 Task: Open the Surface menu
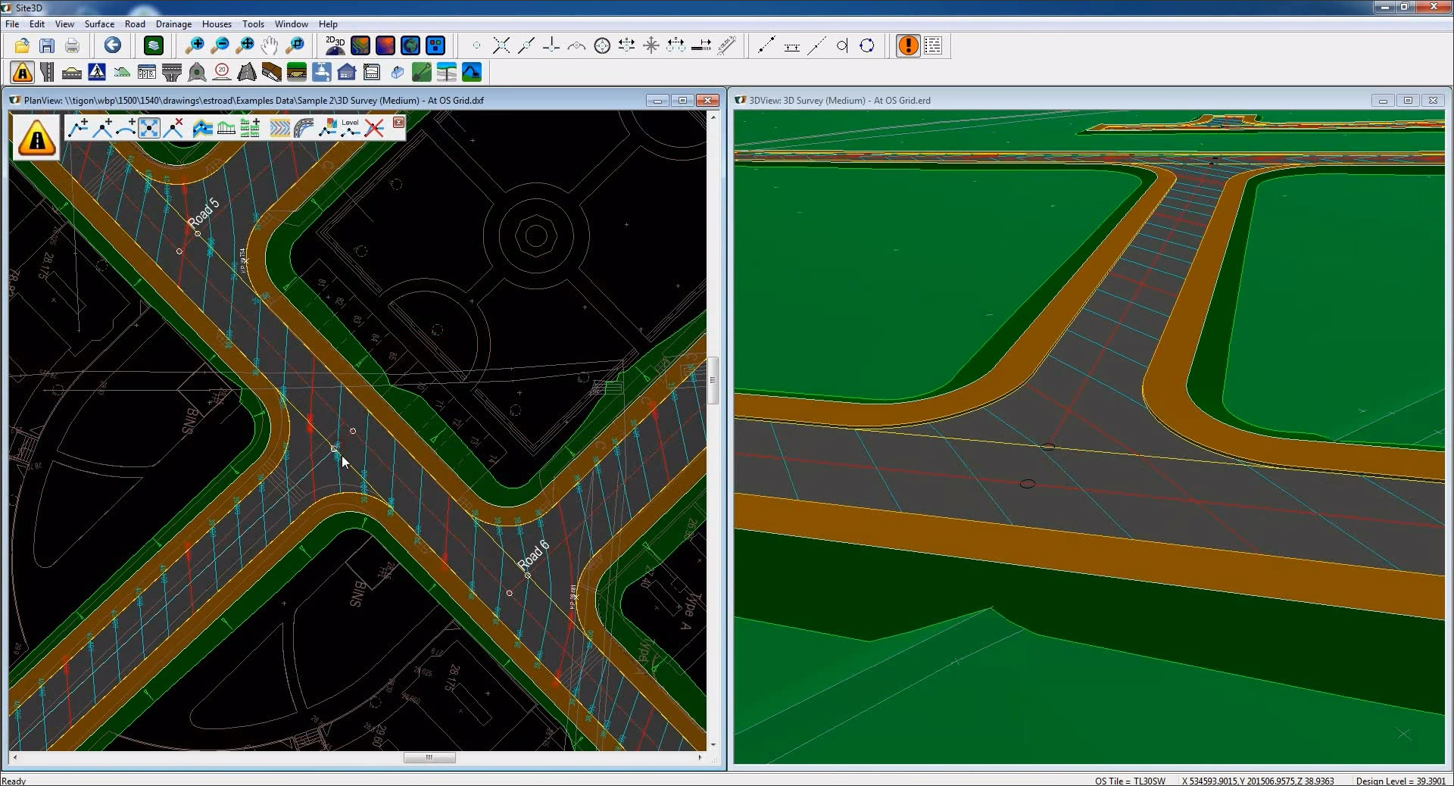click(99, 24)
